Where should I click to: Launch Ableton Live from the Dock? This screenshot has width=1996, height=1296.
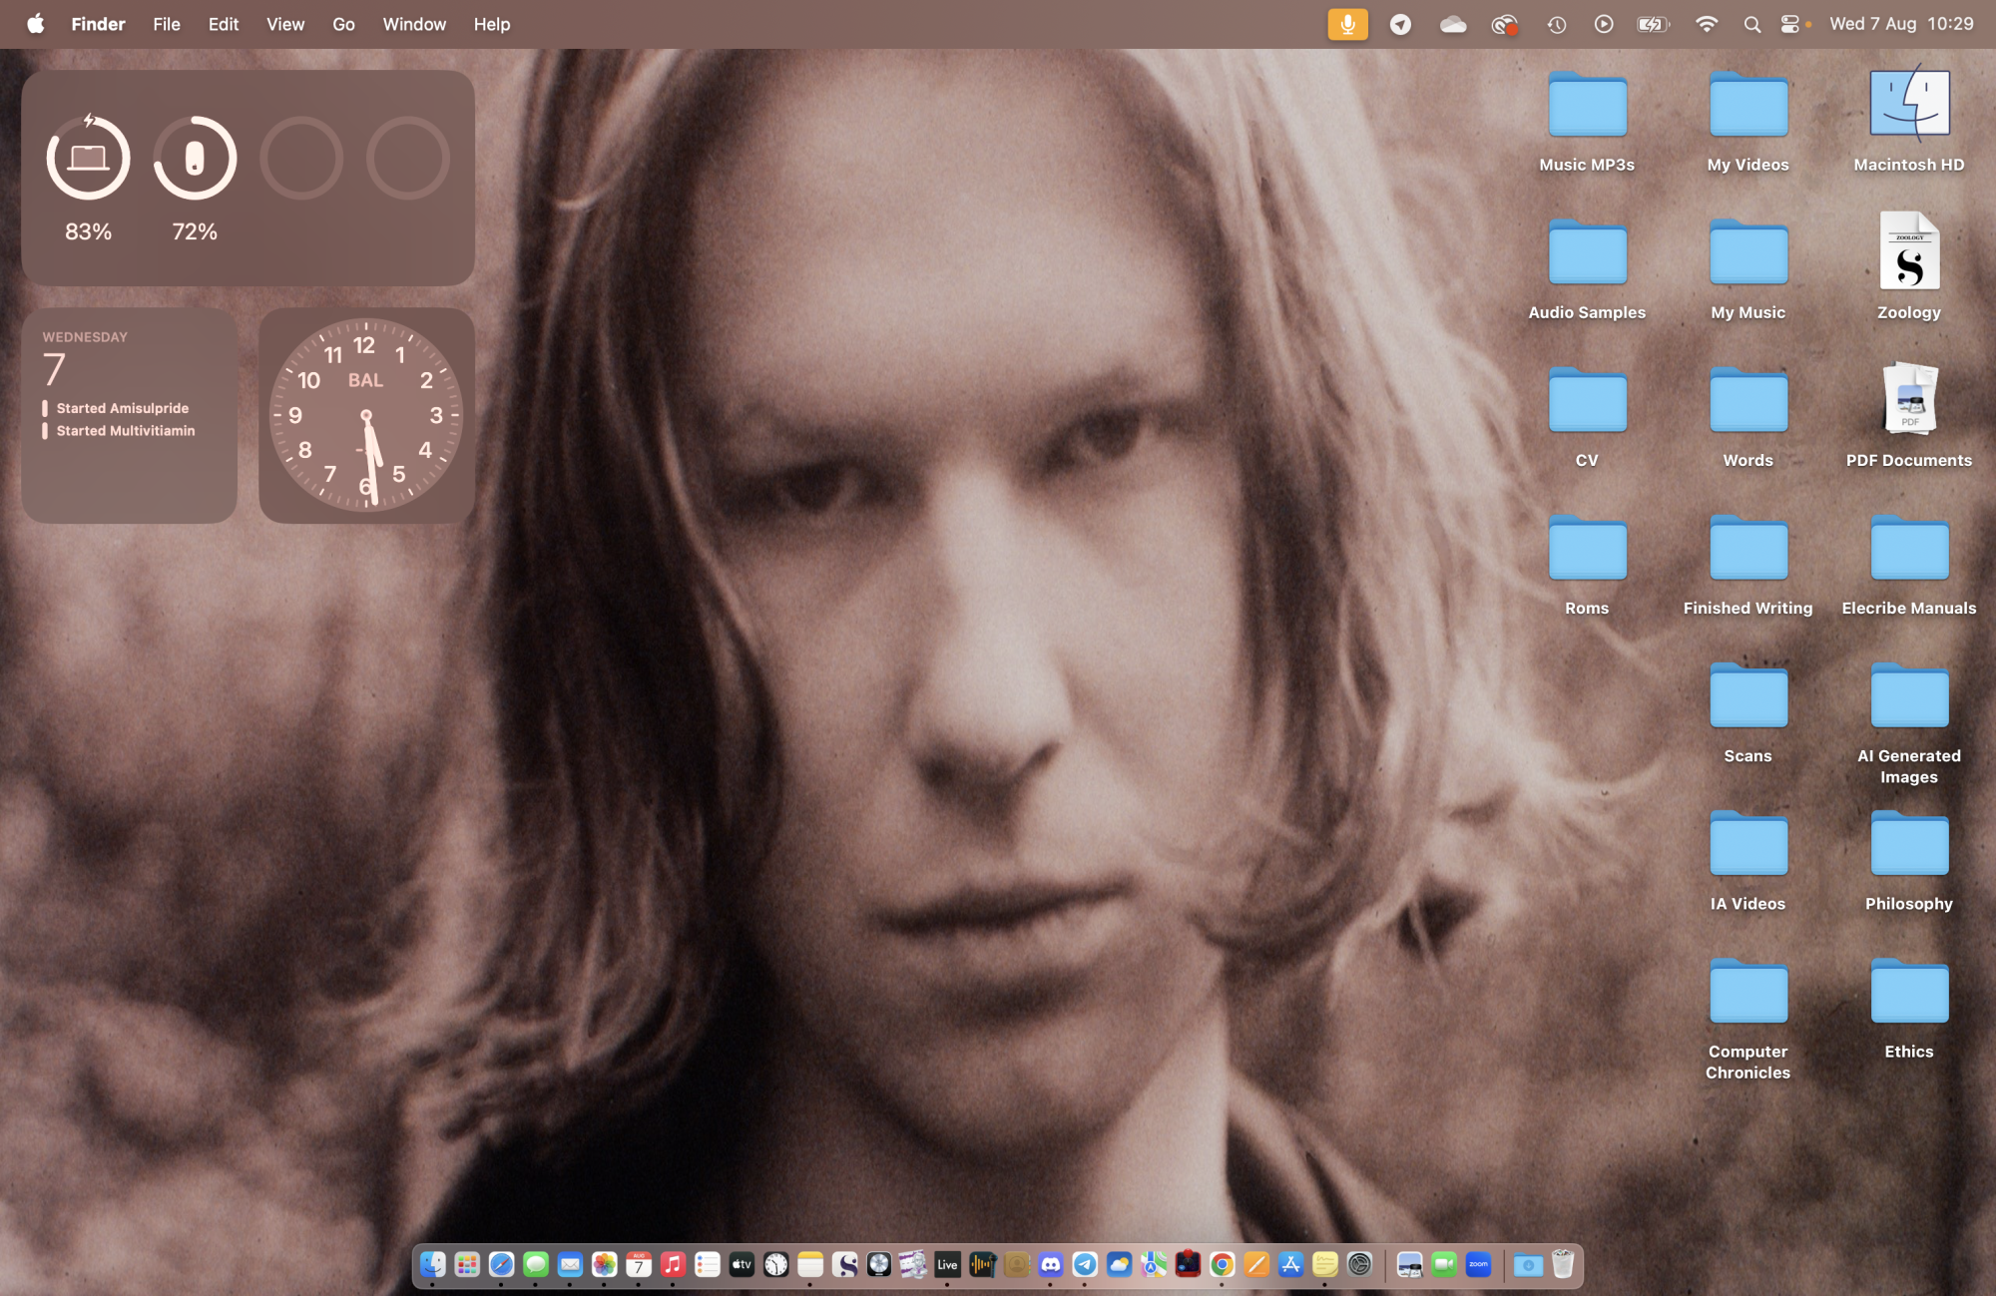(947, 1265)
